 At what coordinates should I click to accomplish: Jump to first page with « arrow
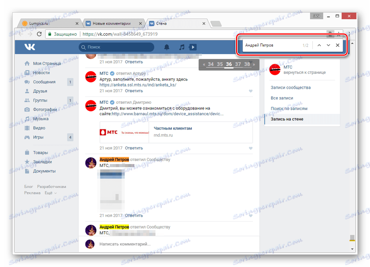click(204, 64)
